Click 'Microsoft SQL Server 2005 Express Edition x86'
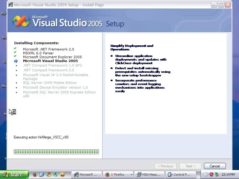 [59, 94]
